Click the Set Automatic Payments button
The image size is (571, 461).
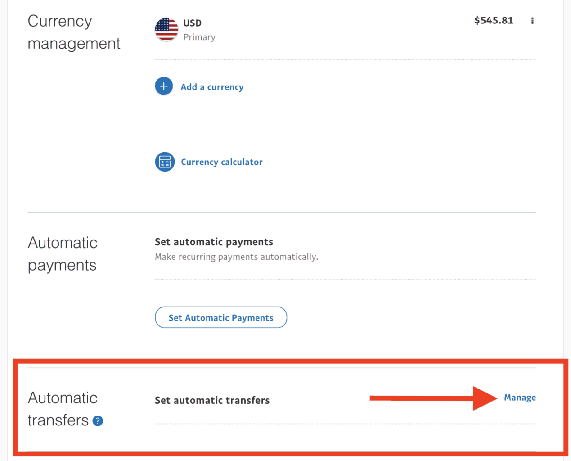point(220,317)
